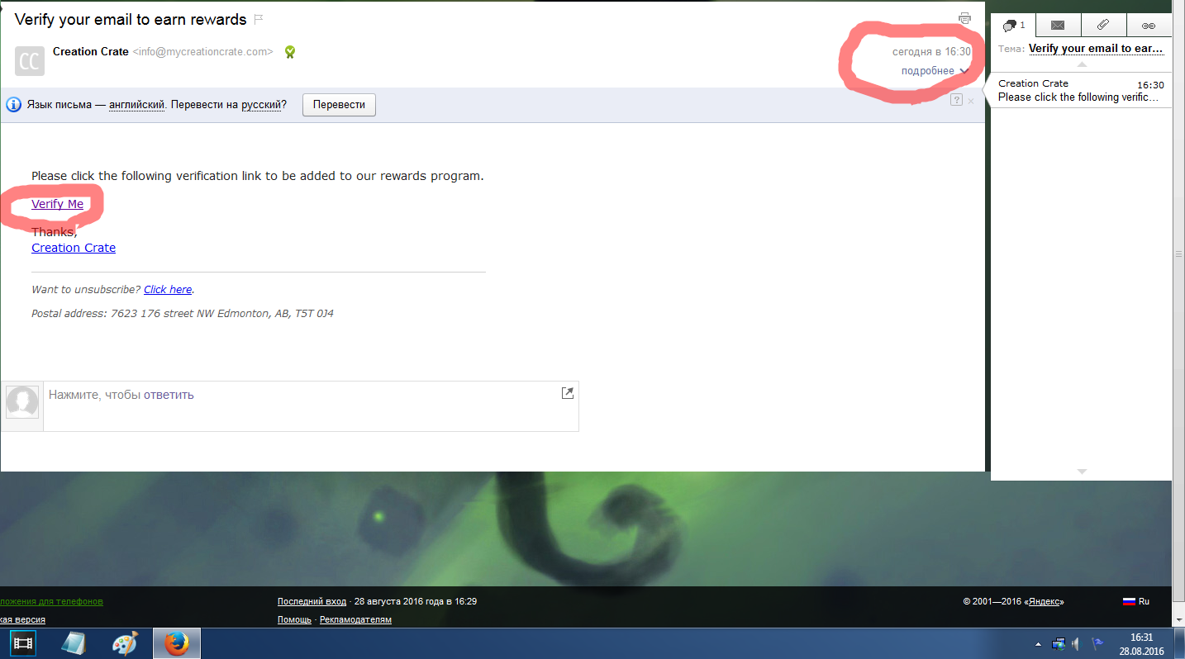Switch to the envelope letters tab
The width and height of the screenshot is (1185, 659).
pos(1058,26)
